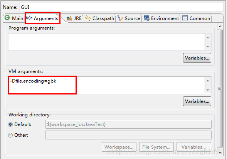
Task: Click the Environment tab monitor icon
Action: (x=146, y=18)
